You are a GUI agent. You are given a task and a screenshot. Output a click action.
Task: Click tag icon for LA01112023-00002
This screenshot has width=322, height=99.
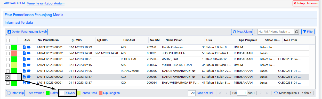(x=29, y=77)
